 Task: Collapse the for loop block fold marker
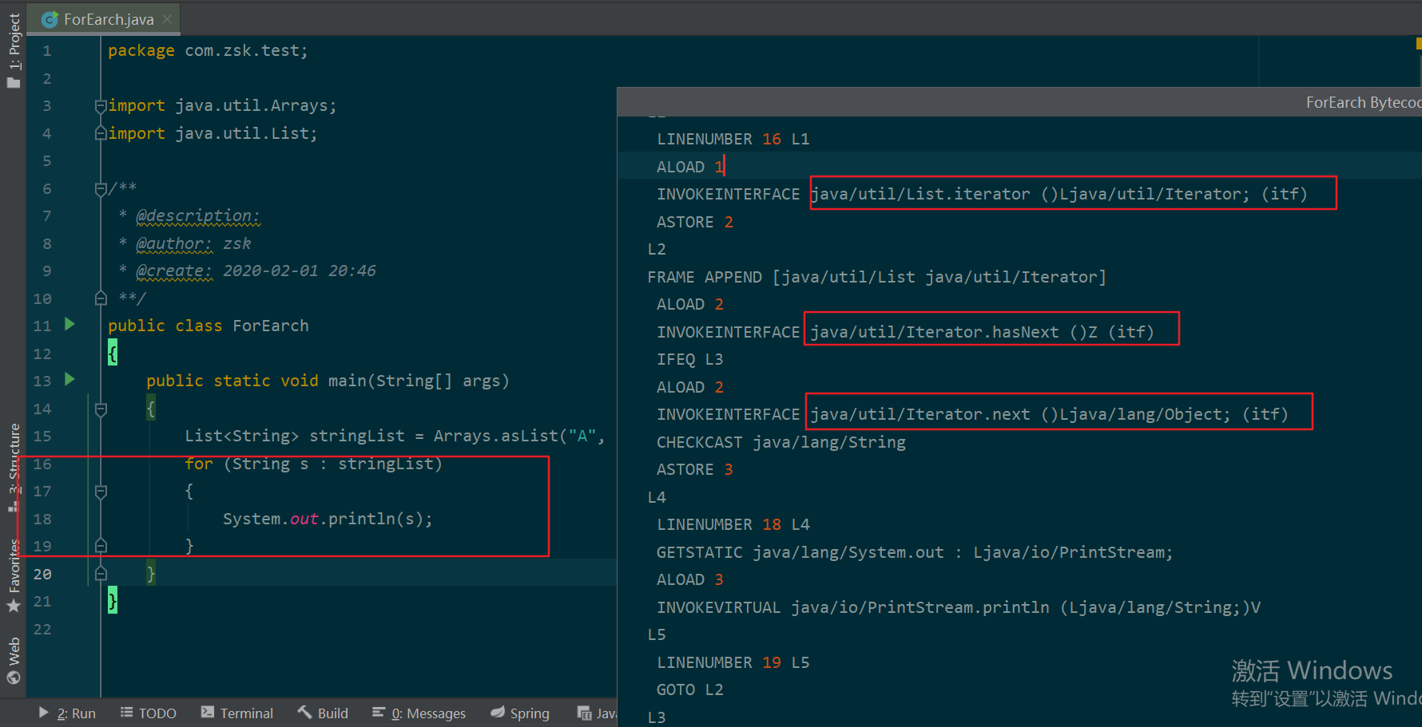pos(101,492)
